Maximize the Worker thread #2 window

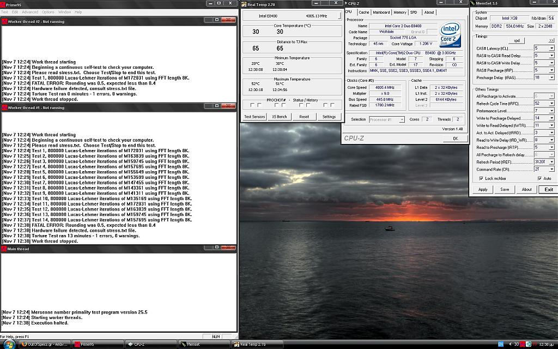(x=217, y=20)
